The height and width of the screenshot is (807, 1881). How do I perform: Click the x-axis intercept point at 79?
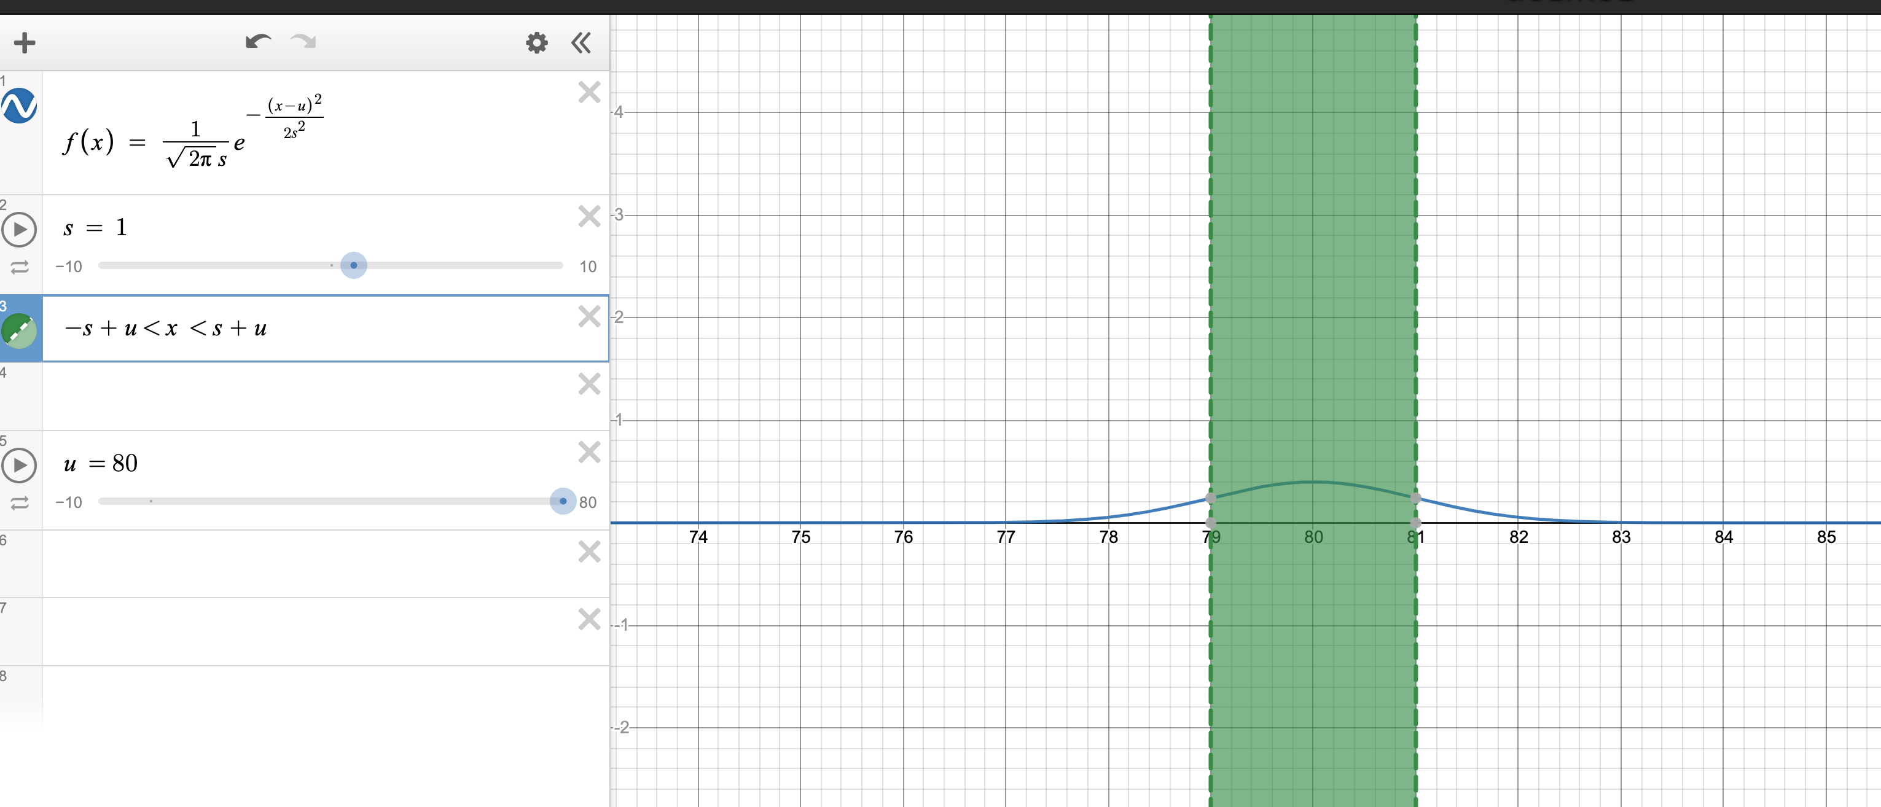pyautogui.click(x=1211, y=523)
